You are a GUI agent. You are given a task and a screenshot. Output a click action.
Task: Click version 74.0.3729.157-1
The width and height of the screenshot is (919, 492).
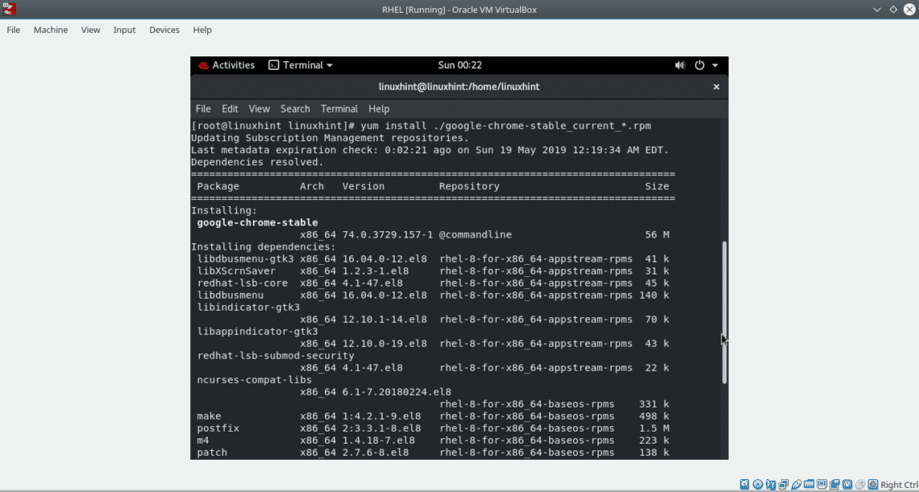coord(388,235)
